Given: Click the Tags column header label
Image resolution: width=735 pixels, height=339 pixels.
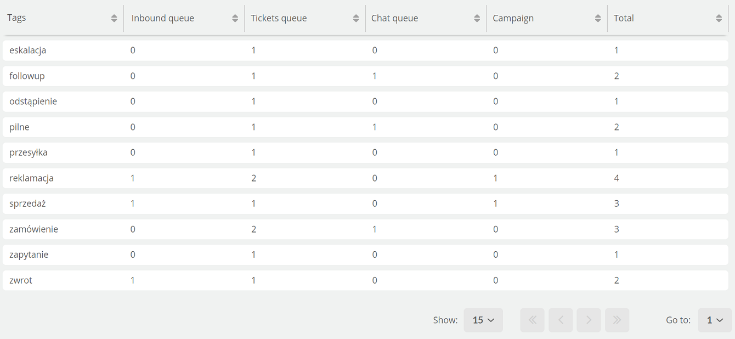Looking at the screenshot, I should [x=16, y=18].
